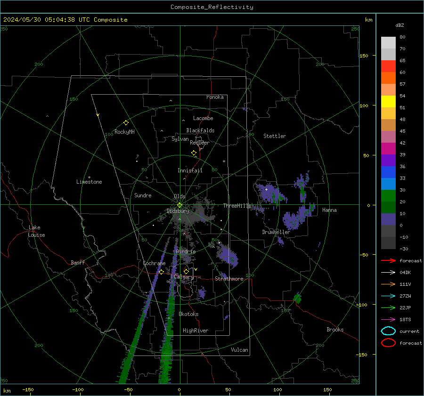Click the 'Limestone' label
Viewport: 424px width, 396px height.
[89, 182]
